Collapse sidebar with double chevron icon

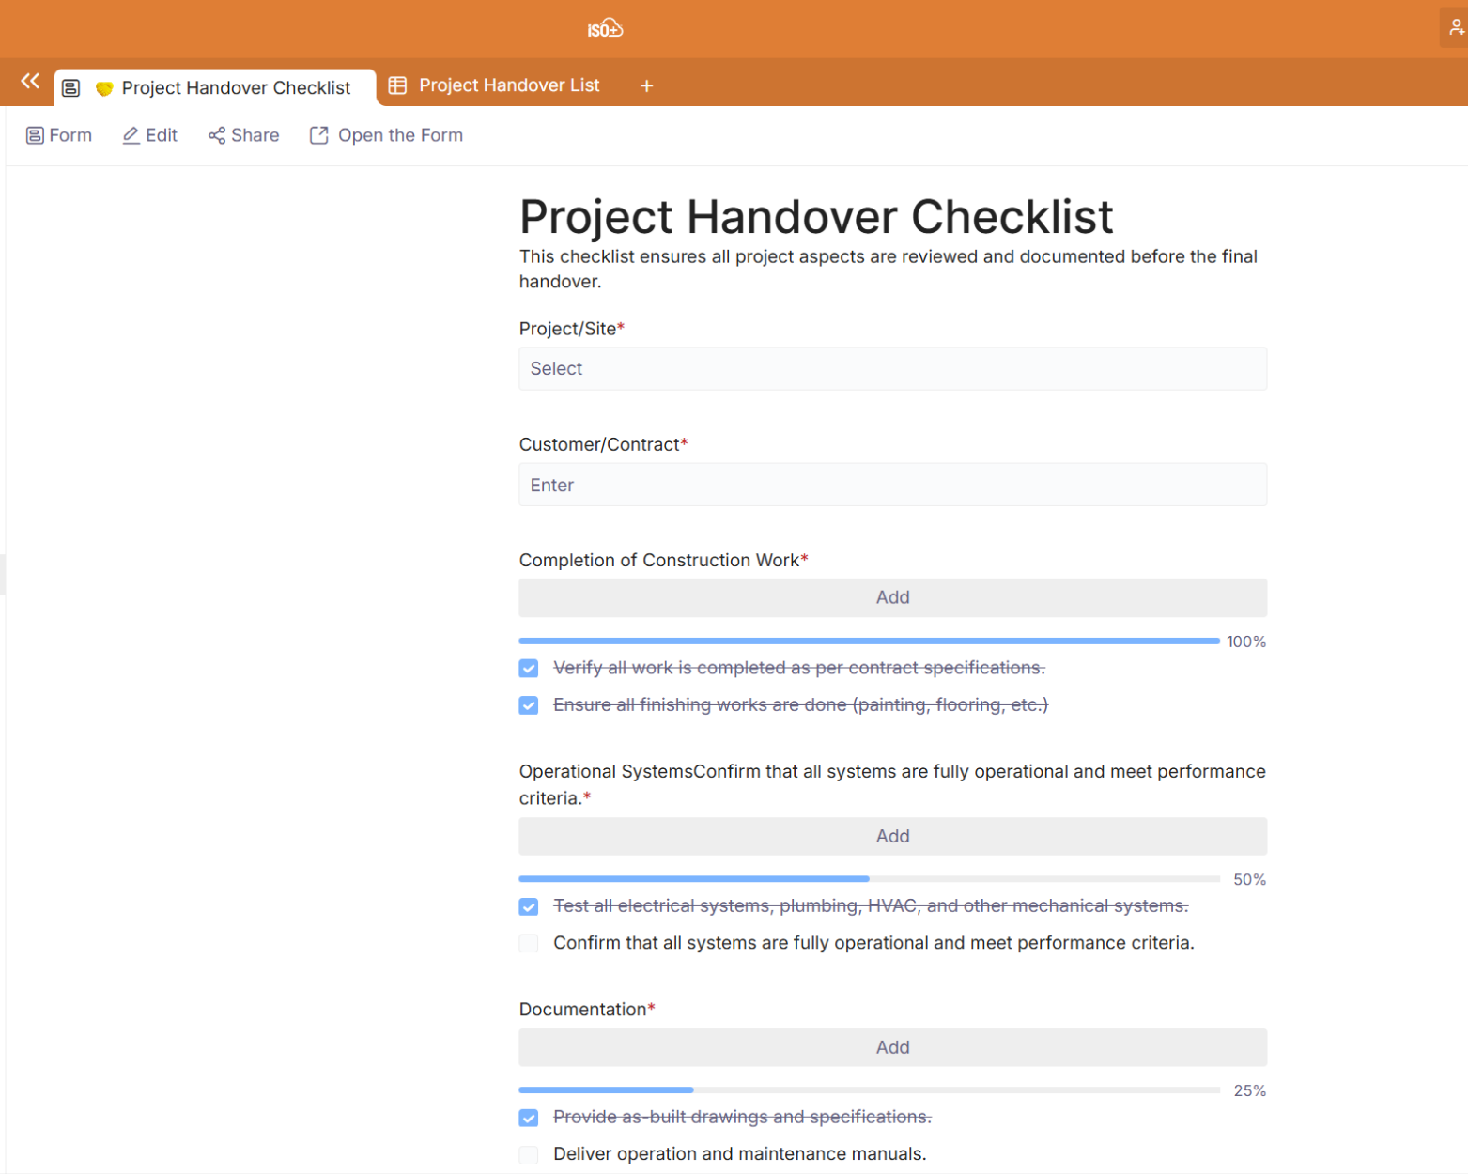[x=30, y=82]
